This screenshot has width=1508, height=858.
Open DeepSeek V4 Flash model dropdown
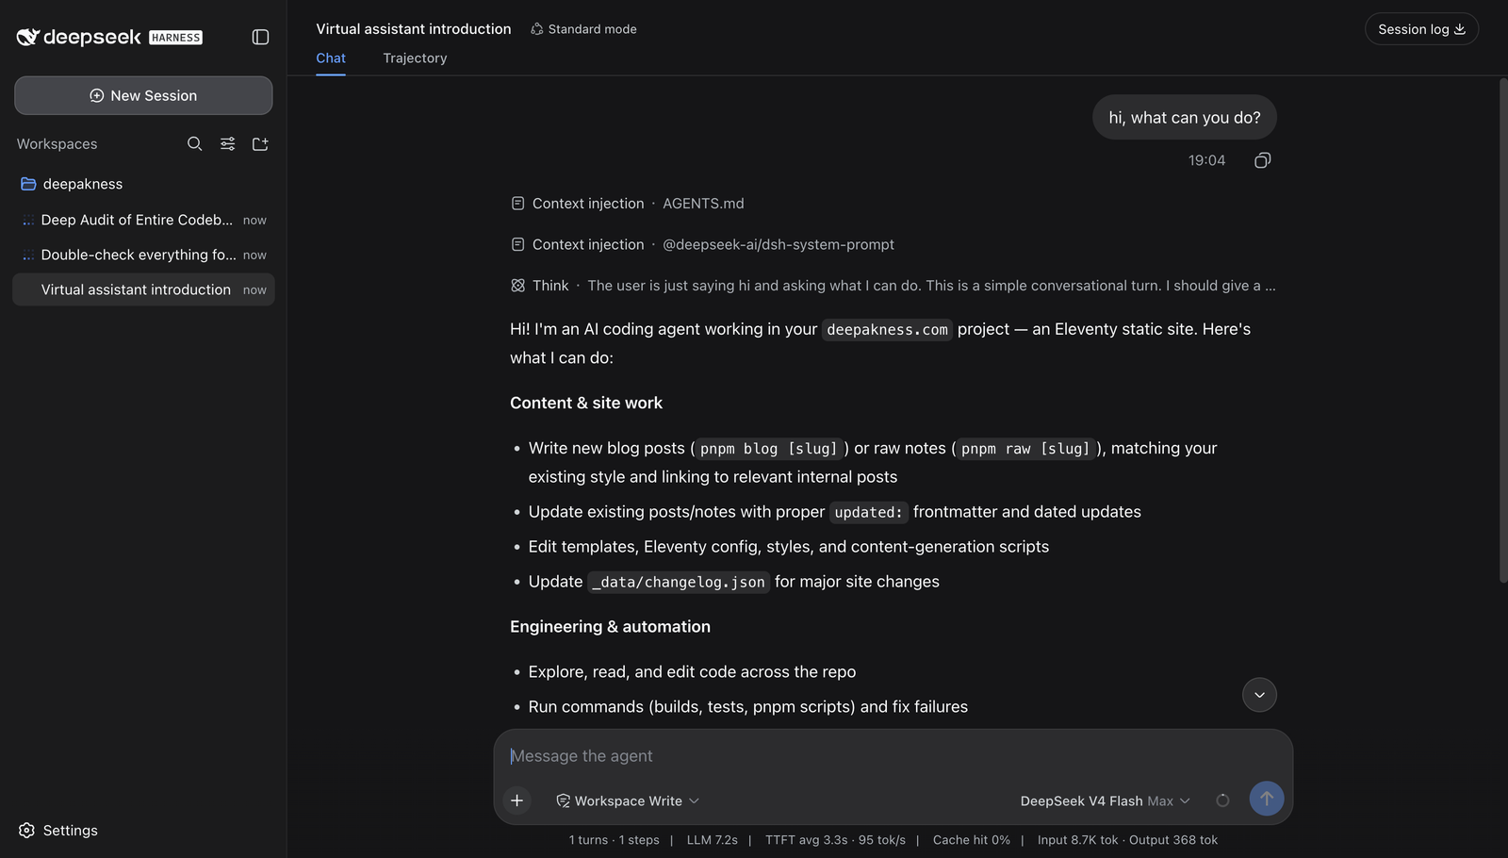point(1105,800)
